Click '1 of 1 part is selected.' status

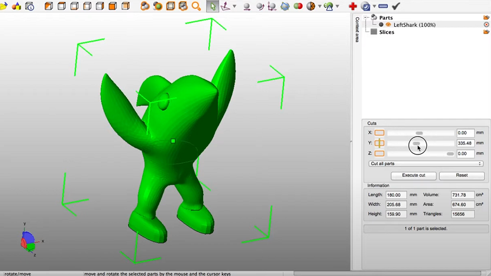426,229
